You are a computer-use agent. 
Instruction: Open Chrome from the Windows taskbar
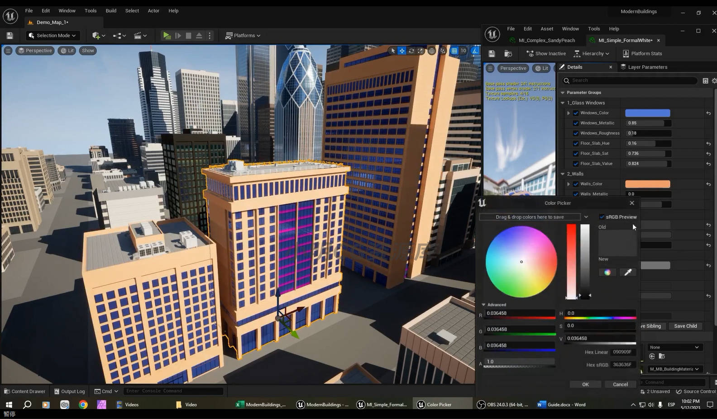click(x=83, y=405)
